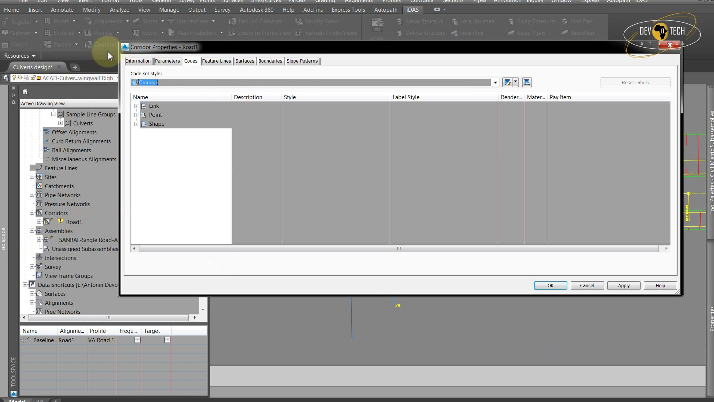Click the codes list horizontal scrollbar
The height and width of the screenshot is (402, 714).
pos(399,248)
